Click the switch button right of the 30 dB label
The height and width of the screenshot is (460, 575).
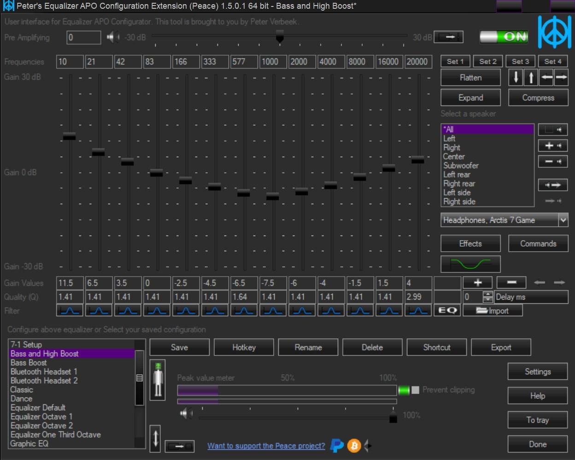[x=448, y=36]
